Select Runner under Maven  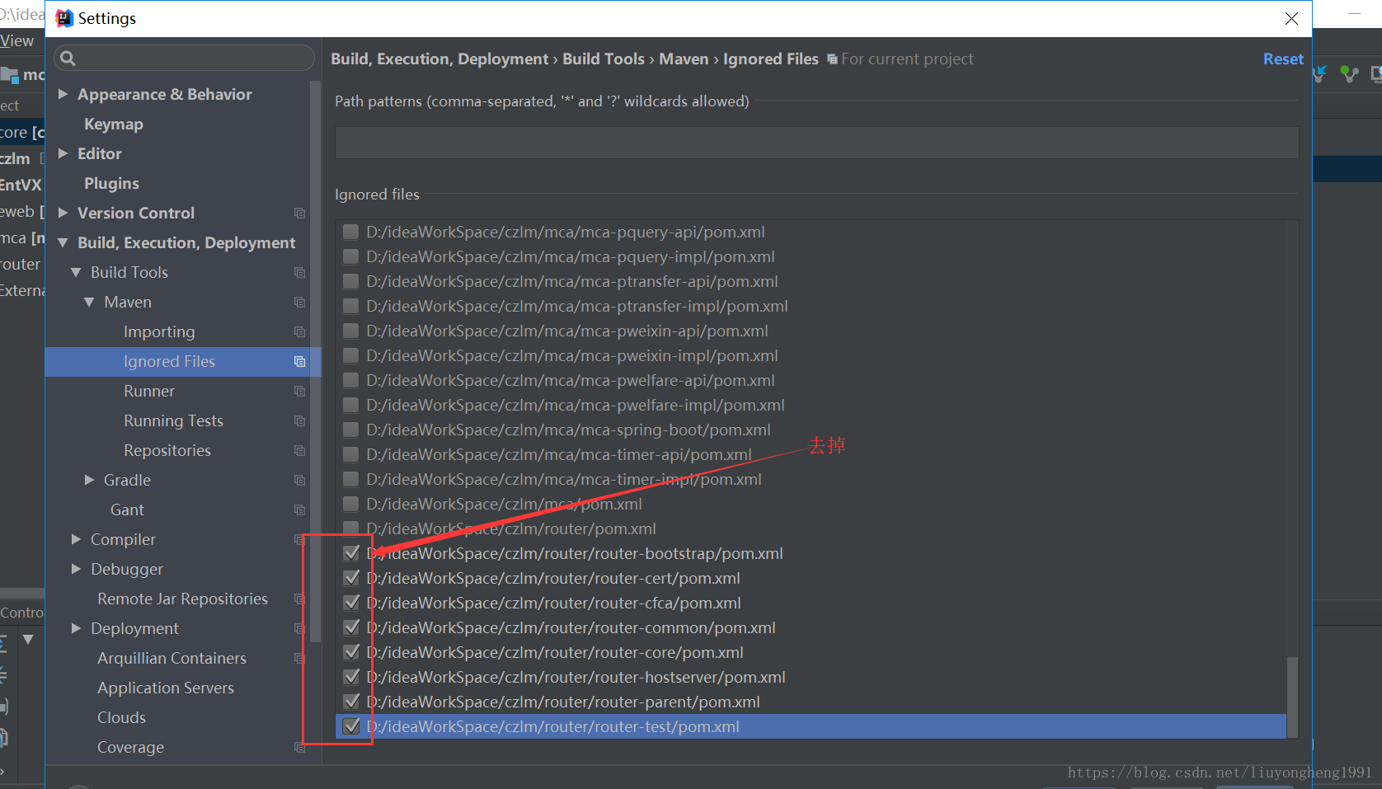tap(149, 391)
